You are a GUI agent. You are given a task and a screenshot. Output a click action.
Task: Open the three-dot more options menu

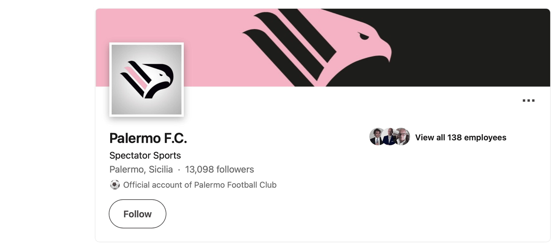tap(528, 101)
